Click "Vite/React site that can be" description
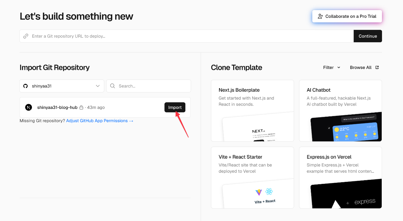This screenshot has height=221, width=403. coord(245,165)
